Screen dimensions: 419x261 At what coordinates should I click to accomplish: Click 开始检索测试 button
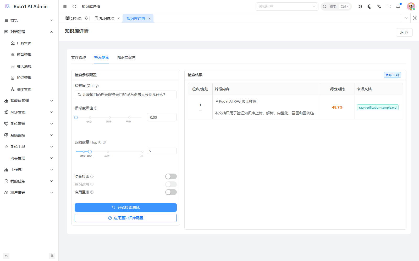126,207
